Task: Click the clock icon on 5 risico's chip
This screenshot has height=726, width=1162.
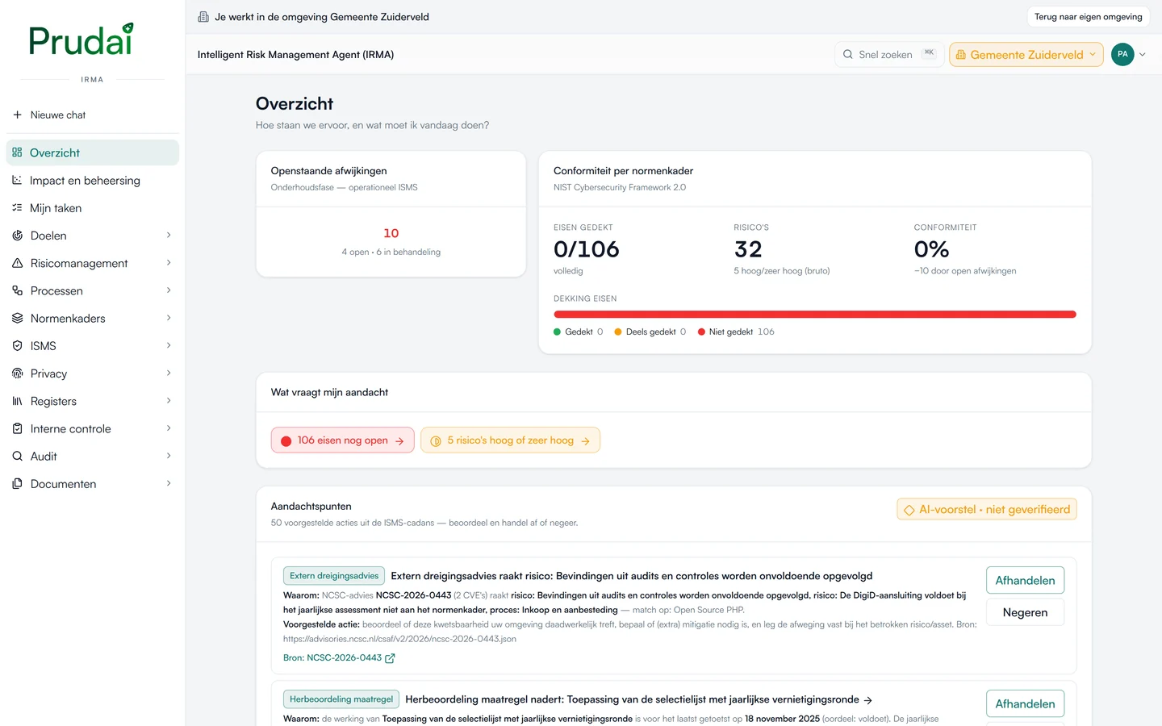Action: [x=436, y=440]
